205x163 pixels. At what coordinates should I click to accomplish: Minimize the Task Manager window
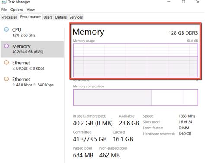(169, 2)
